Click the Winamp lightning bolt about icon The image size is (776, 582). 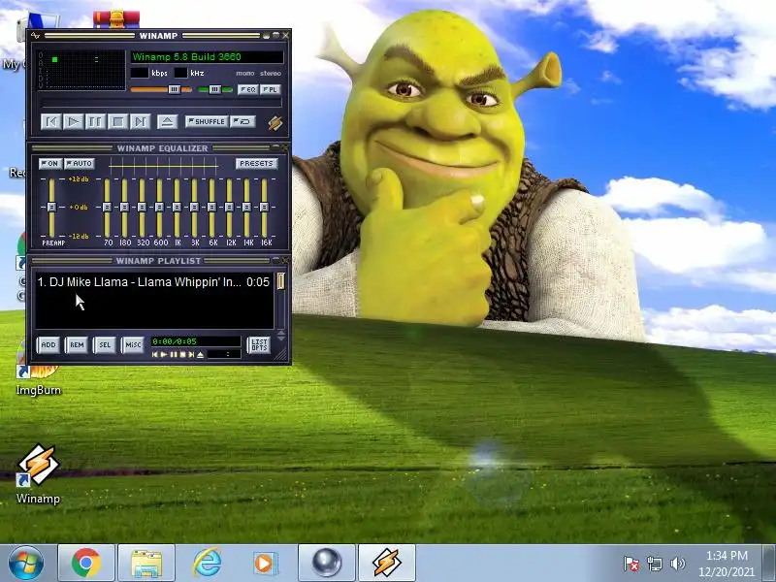pyautogui.click(x=275, y=123)
